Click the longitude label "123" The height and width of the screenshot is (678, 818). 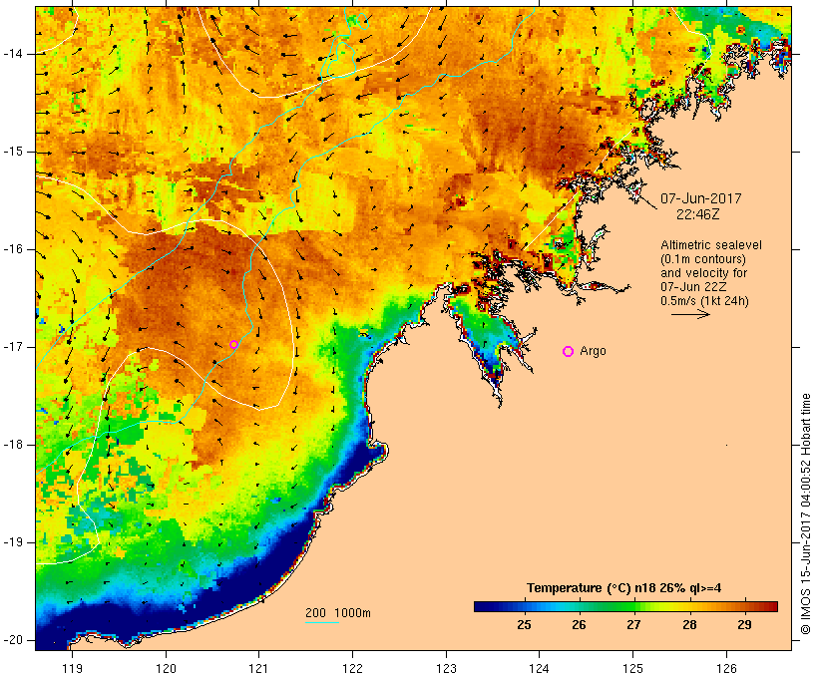pyautogui.click(x=446, y=668)
